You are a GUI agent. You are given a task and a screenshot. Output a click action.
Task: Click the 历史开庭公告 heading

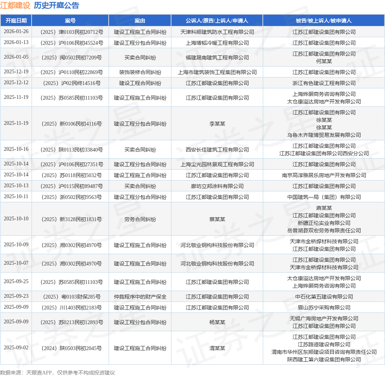[56, 5]
